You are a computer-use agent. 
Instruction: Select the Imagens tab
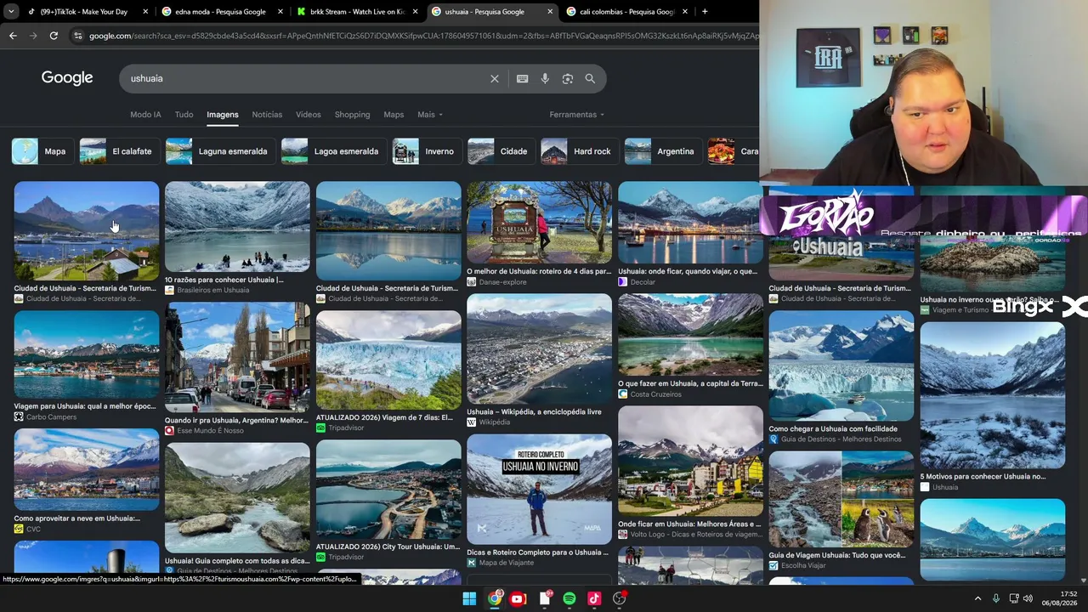223,115
